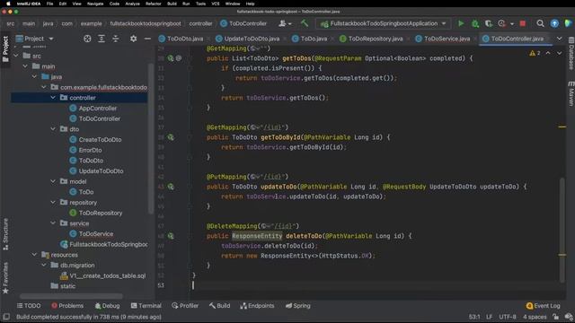Toggle read-only lock icon in status bar

556,317
